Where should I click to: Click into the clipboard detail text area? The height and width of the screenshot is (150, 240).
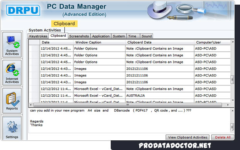130,121
